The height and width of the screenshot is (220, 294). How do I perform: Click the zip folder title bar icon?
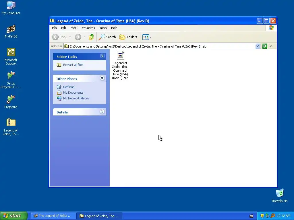[x=52, y=21]
